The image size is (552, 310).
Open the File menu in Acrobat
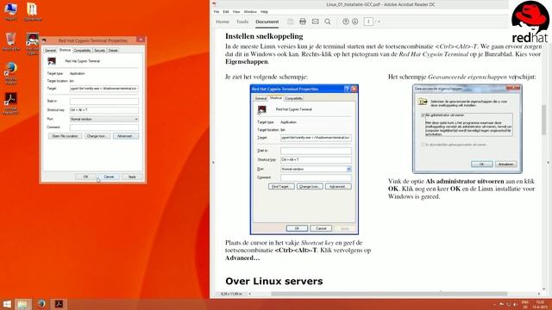[x=216, y=11]
